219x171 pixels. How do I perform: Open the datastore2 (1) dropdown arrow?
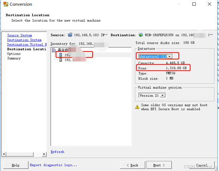click(170, 56)
